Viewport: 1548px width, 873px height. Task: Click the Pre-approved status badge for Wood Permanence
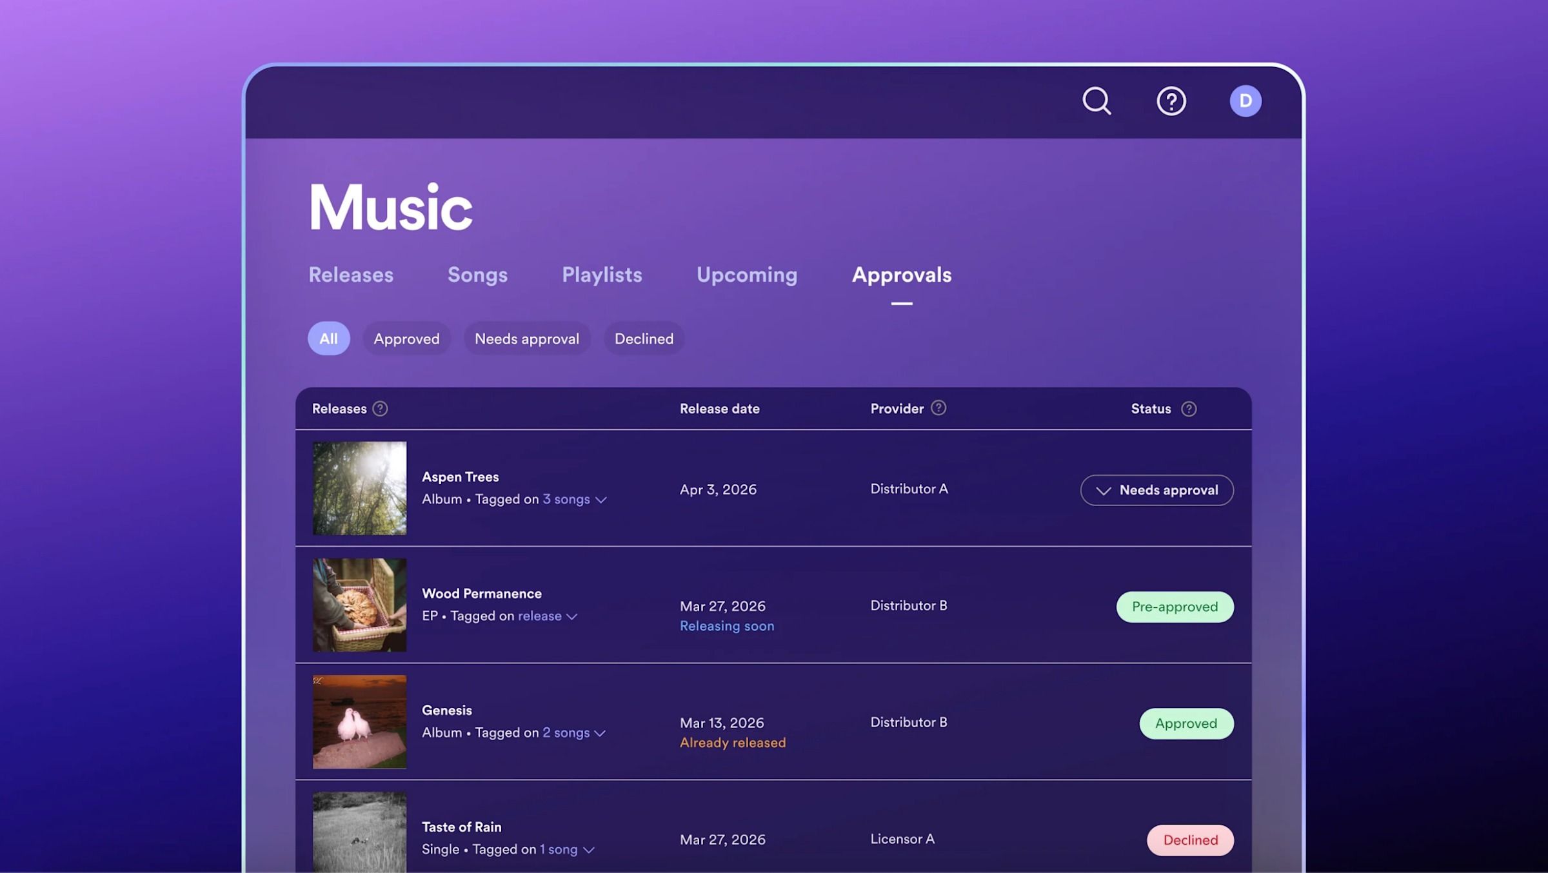click(x=1175, y=607)
